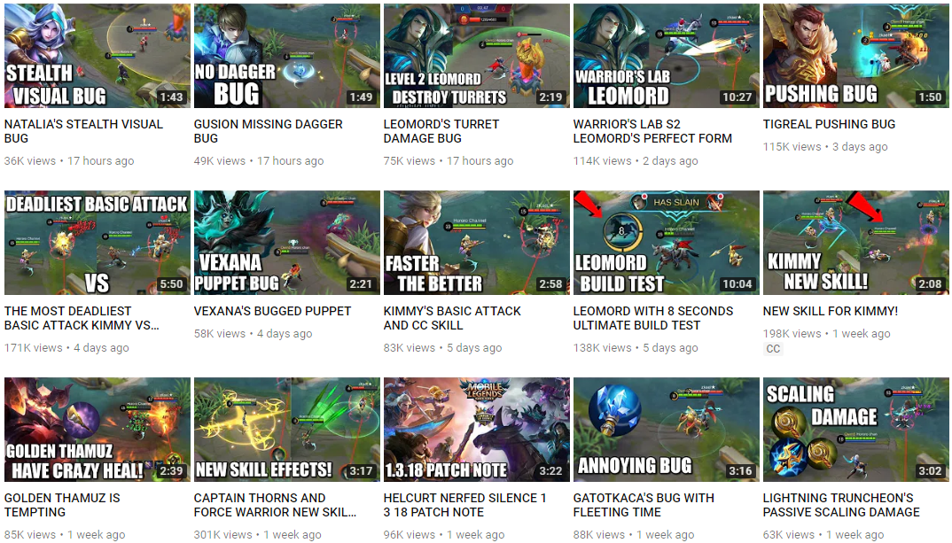The height and width of the screenshot is (543, 952).
Task: Open the Stealth Visual Bug video thumbnail
Action: click(98, 56)
